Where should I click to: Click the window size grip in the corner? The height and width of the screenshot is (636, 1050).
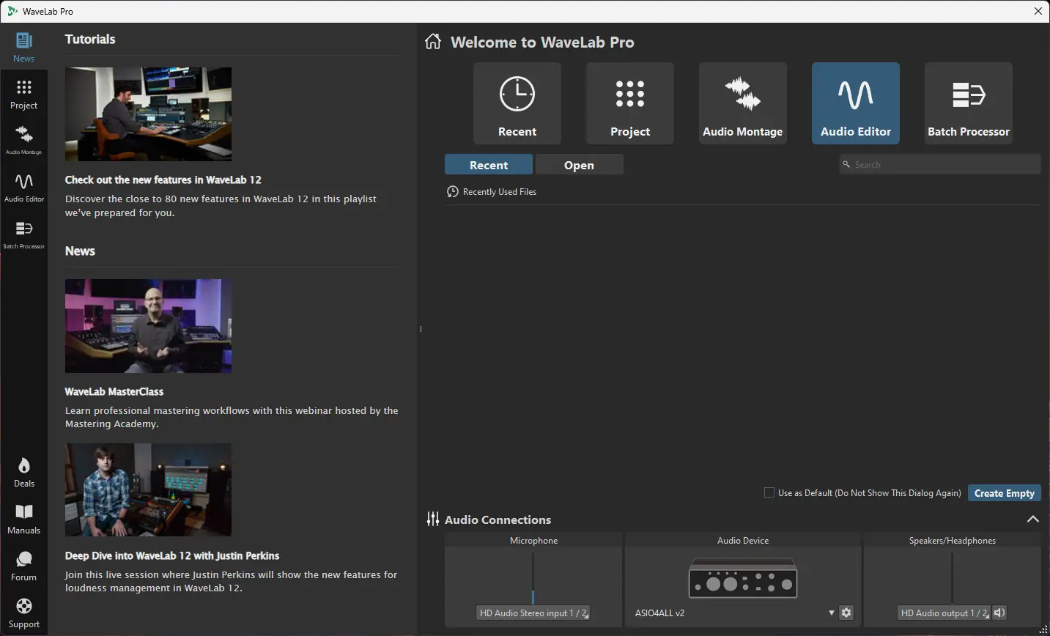[1044, 630]
